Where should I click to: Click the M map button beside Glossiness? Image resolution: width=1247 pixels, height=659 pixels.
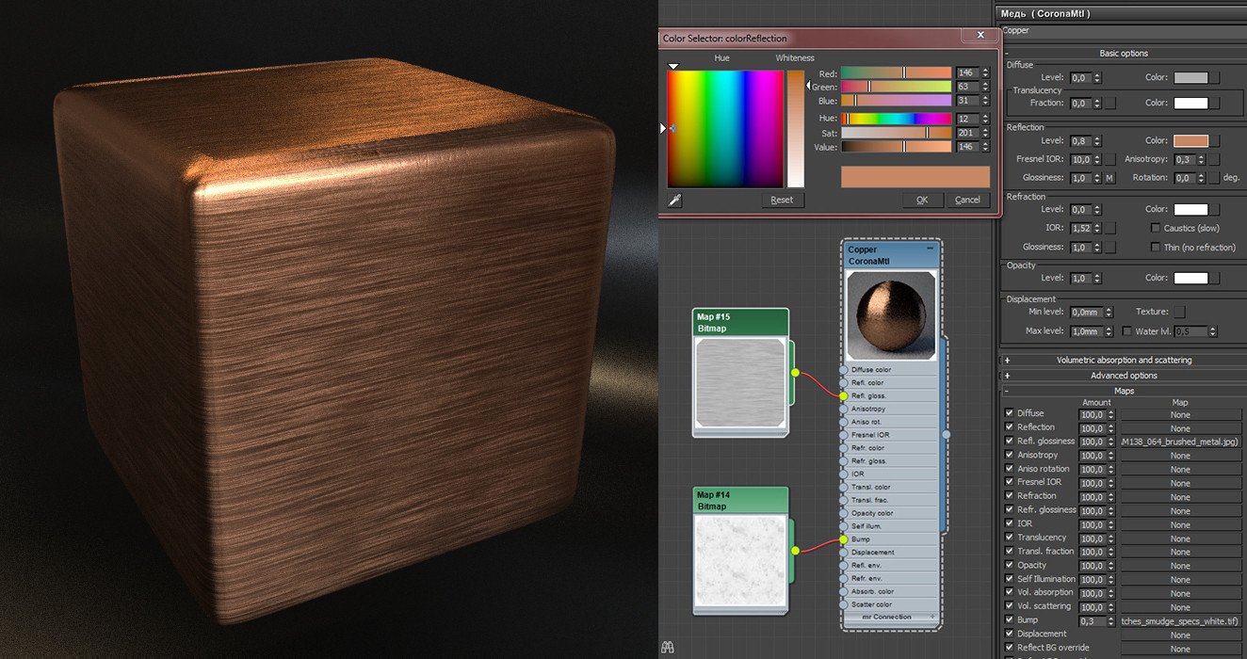[1109, 178]
